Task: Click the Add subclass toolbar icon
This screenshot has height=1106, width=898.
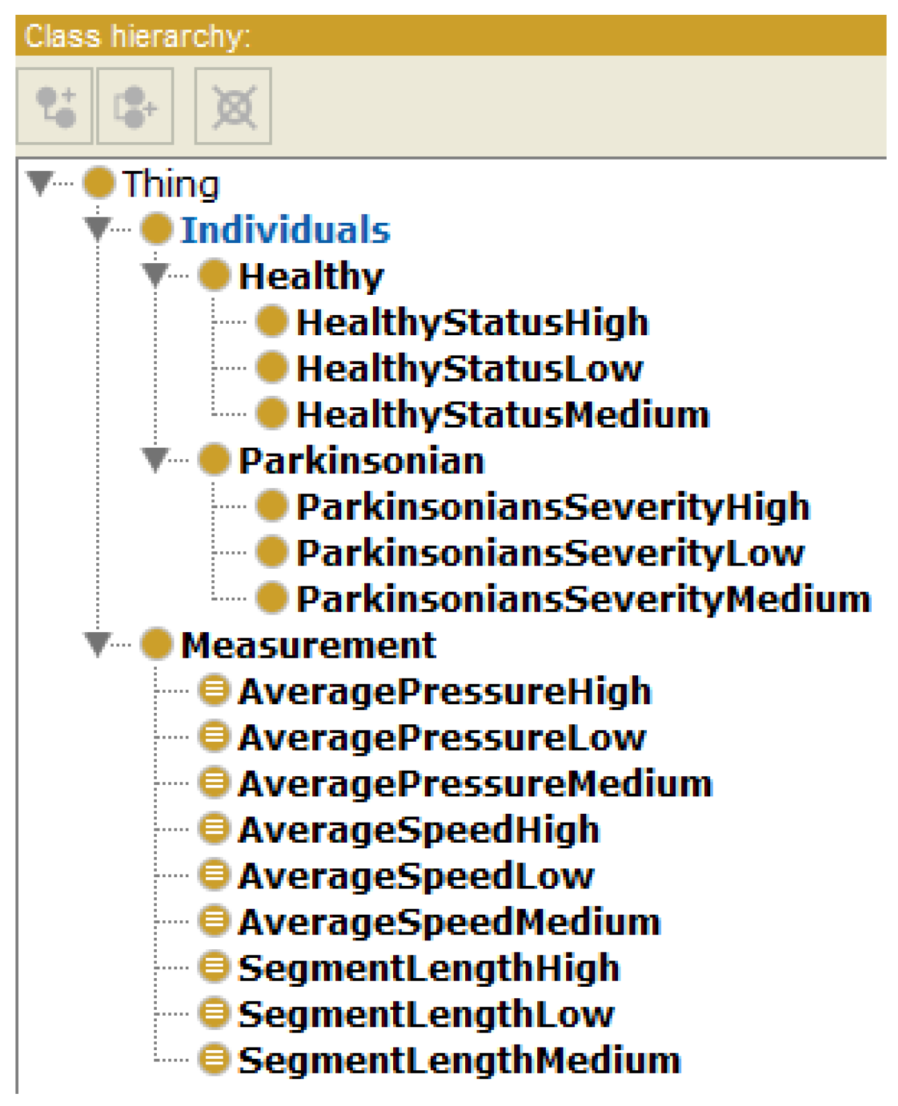Action: 55,106
